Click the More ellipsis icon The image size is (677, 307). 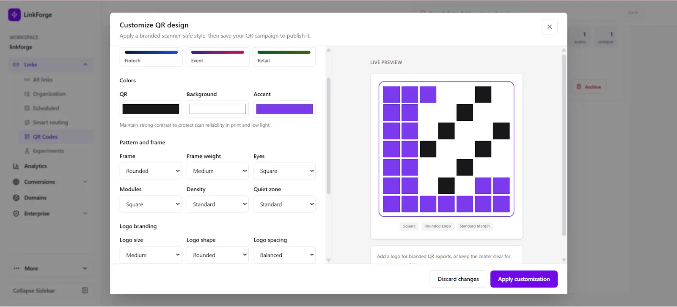[x=16, y=268]
